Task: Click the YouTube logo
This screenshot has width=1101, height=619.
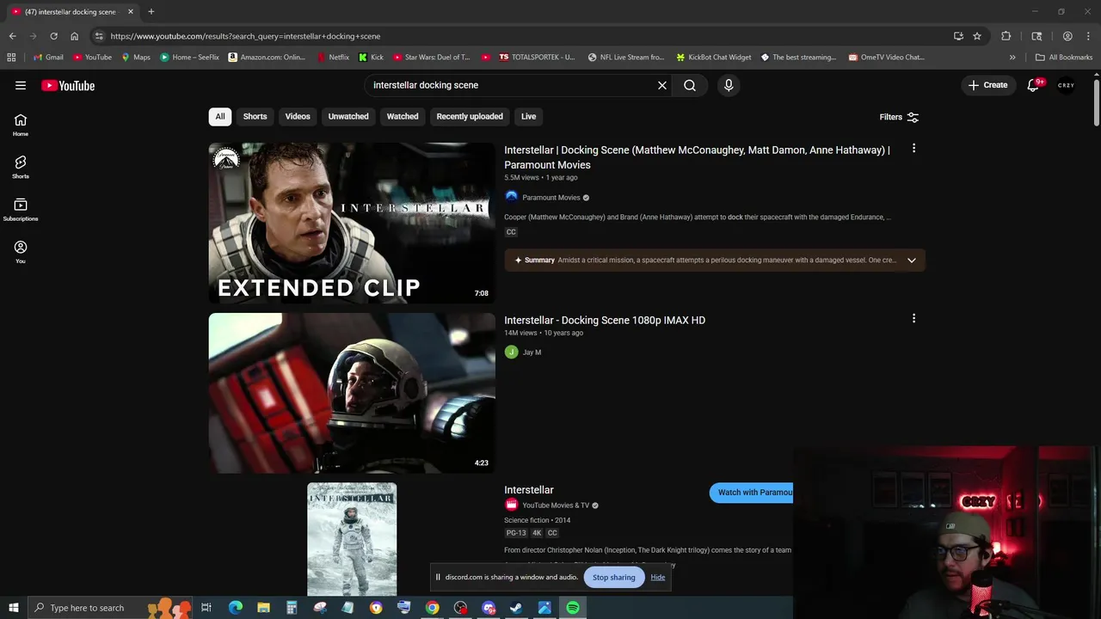Action: (68, 85)
